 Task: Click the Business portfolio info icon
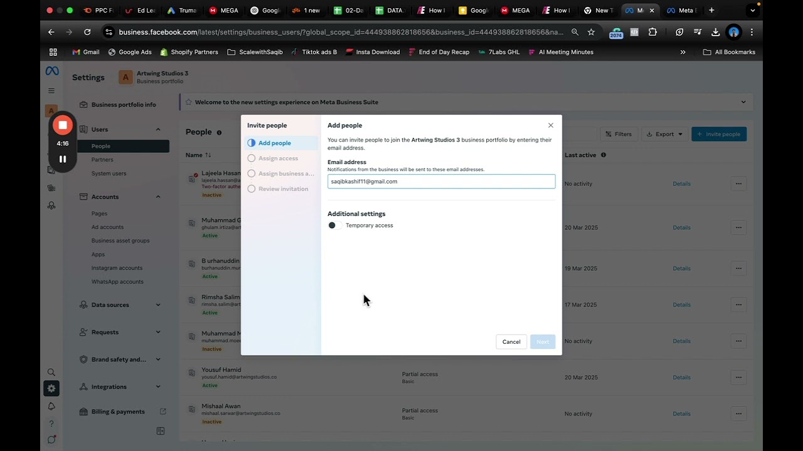pos(83,105)
